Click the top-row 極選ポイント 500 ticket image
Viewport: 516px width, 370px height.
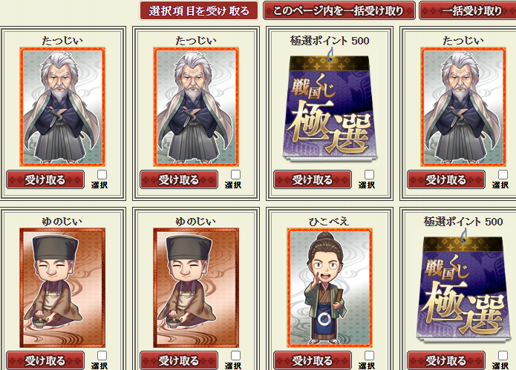tap(330, 107)
